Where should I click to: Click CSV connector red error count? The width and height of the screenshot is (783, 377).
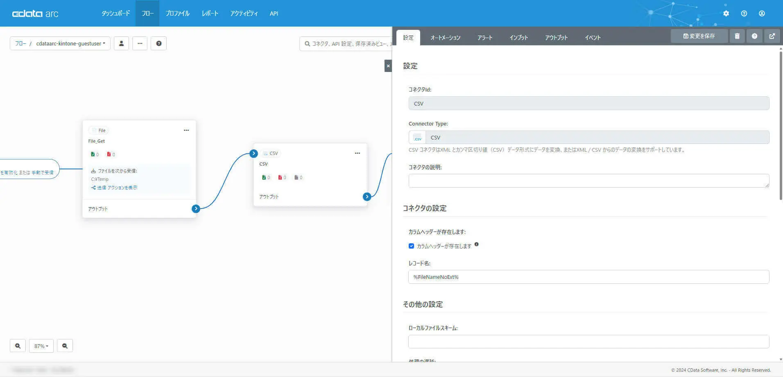282,177
